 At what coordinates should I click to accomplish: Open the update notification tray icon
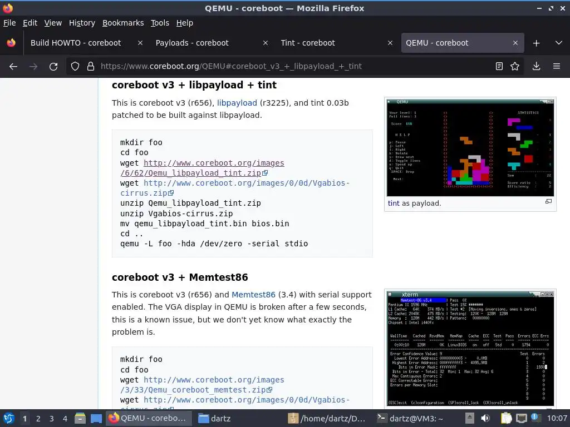(535, 418)
